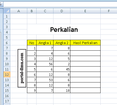Select Angka 2 value 8 in row 14

(62, 85)
